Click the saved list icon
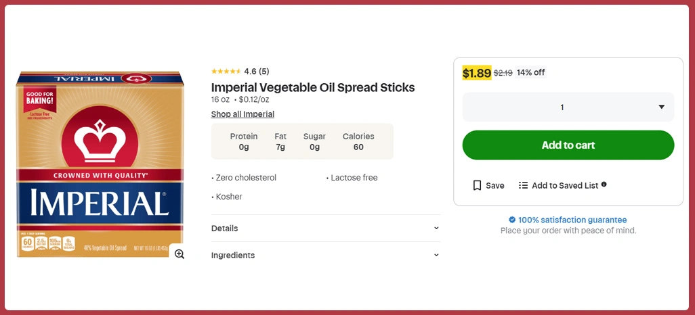695x315 pixels. point(523,185)
